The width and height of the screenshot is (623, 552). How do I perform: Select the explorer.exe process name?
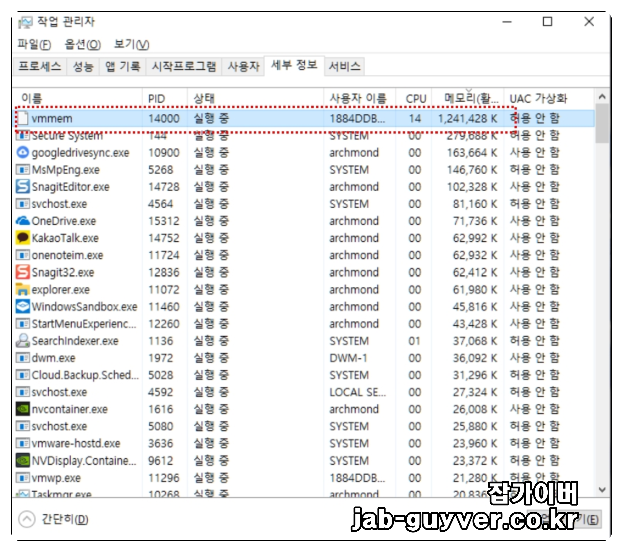tap(60, 289)
